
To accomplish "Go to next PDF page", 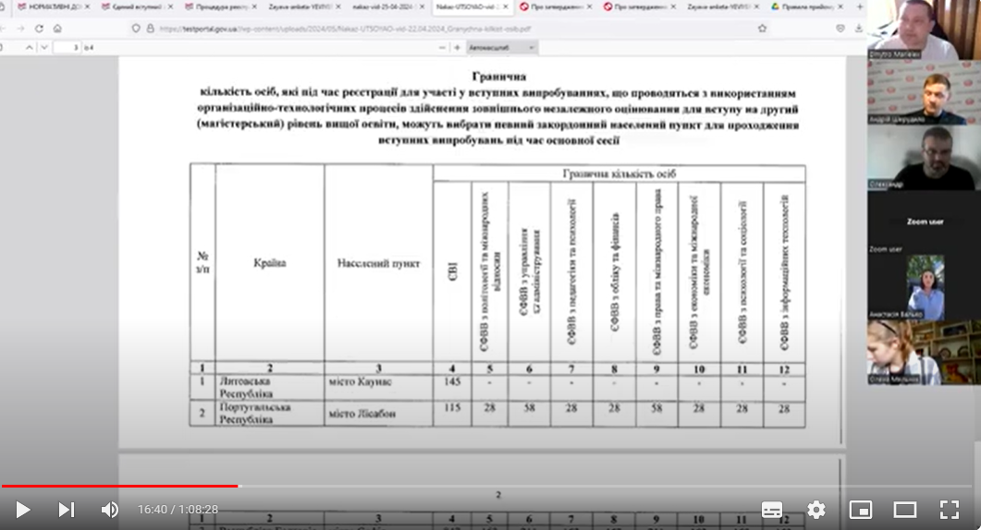I will pos(44,47).
